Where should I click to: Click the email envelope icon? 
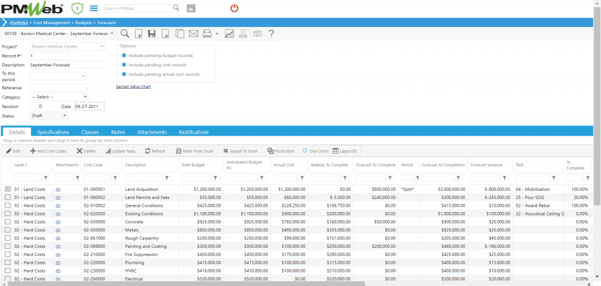click(x=193, y=33)
